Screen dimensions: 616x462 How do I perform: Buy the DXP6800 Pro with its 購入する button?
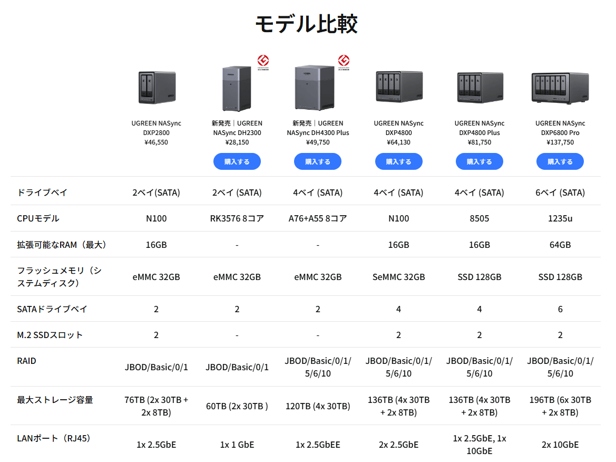[560, 161]
